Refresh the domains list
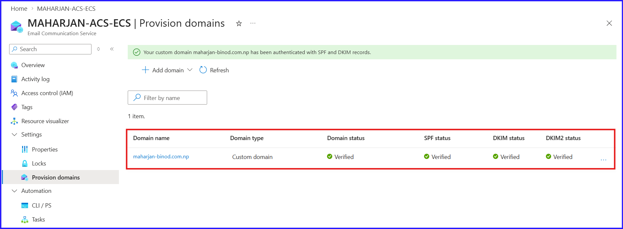 tap(214, 70)
